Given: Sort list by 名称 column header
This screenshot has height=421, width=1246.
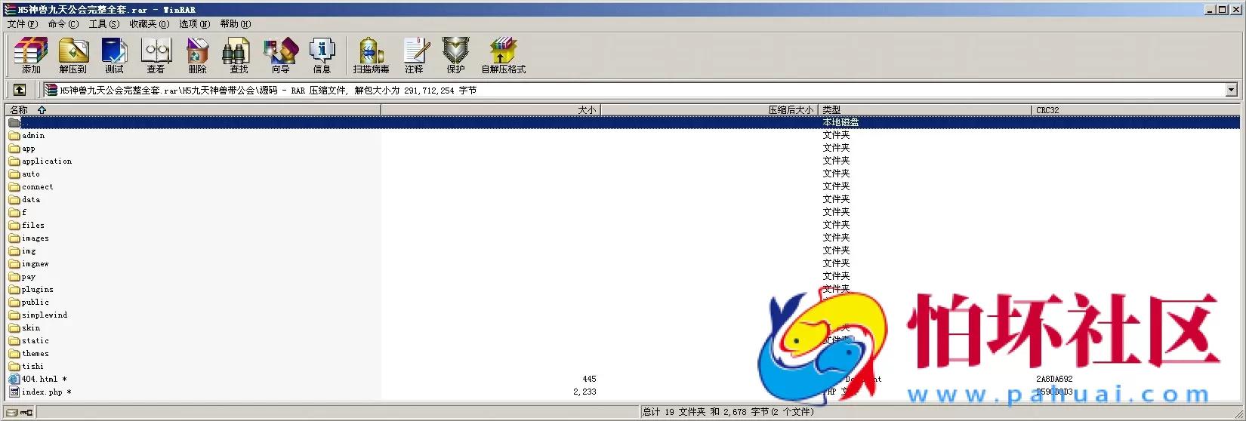Looking at the screenshot, I should pyautogui.click(x=19, y=110).
